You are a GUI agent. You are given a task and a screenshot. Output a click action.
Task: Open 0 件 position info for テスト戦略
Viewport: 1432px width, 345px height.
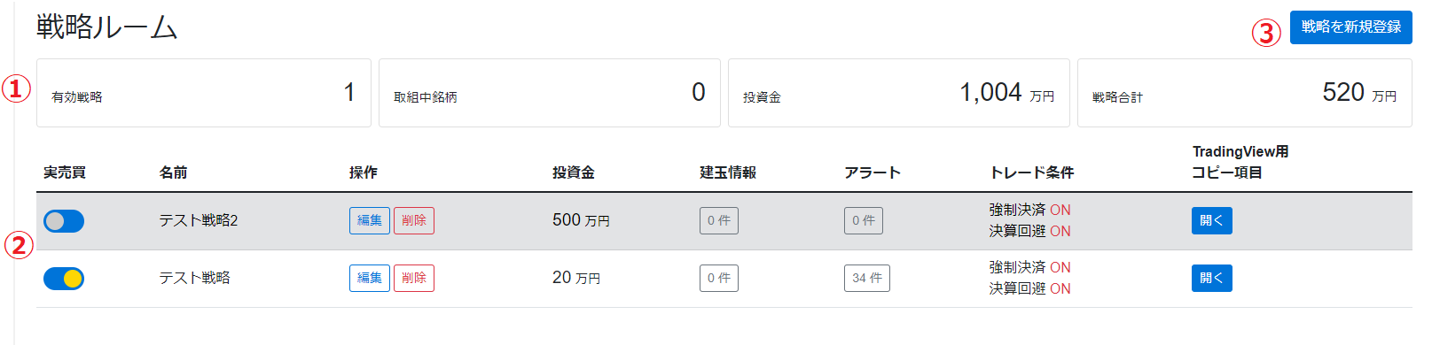tap(719, 279)
